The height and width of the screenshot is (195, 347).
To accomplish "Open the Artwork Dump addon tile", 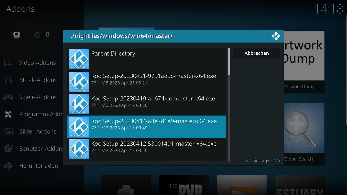I will coord(304,62).
